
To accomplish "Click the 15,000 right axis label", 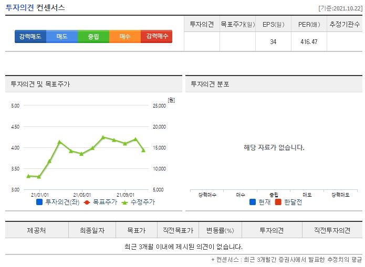I will pyautogui.click(x=160, y=148).
